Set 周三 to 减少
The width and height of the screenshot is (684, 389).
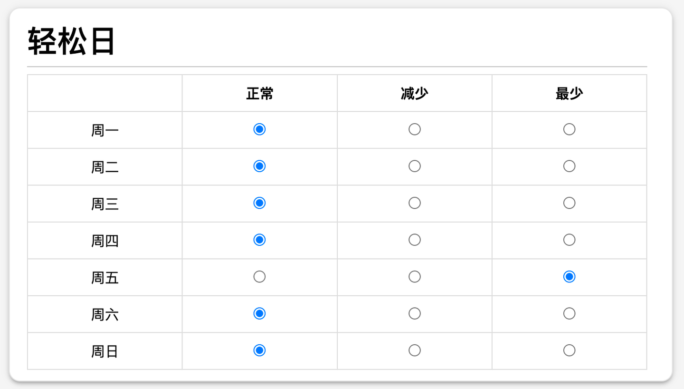414,203
